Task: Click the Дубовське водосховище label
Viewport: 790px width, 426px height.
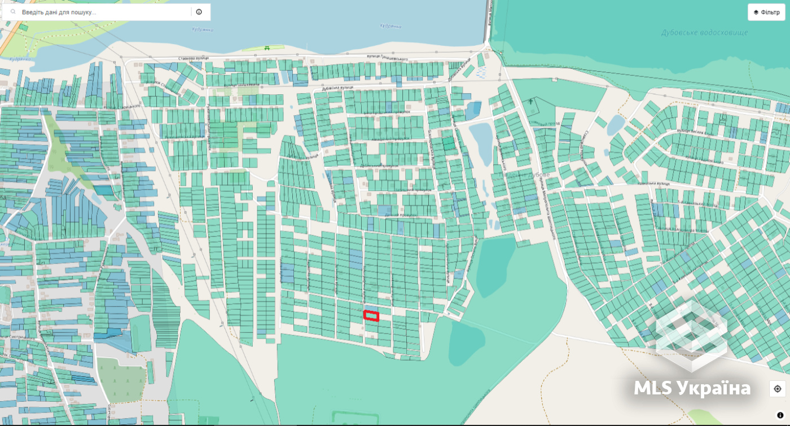Action: click(704, 33)
